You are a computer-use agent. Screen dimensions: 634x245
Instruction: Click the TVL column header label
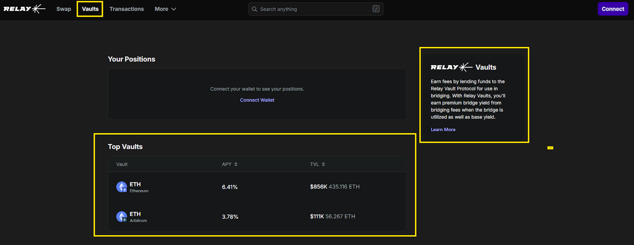[x=315, y=164]
